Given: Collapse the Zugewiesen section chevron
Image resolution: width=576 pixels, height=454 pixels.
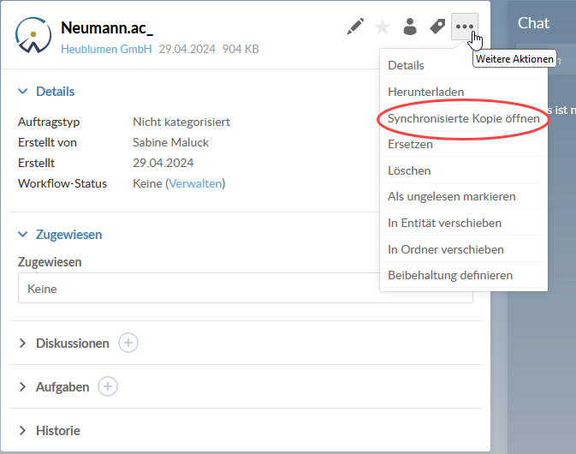Looking at the screenshot, I should point(23,234).
